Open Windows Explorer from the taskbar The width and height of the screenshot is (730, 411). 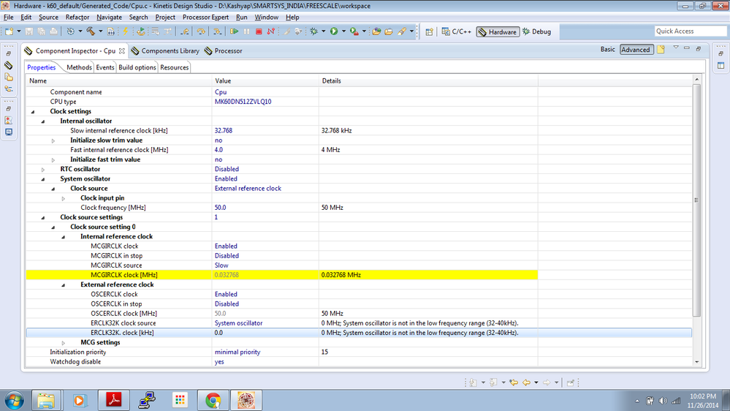46,400
